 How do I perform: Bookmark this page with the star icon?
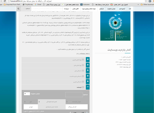point(146,1)
